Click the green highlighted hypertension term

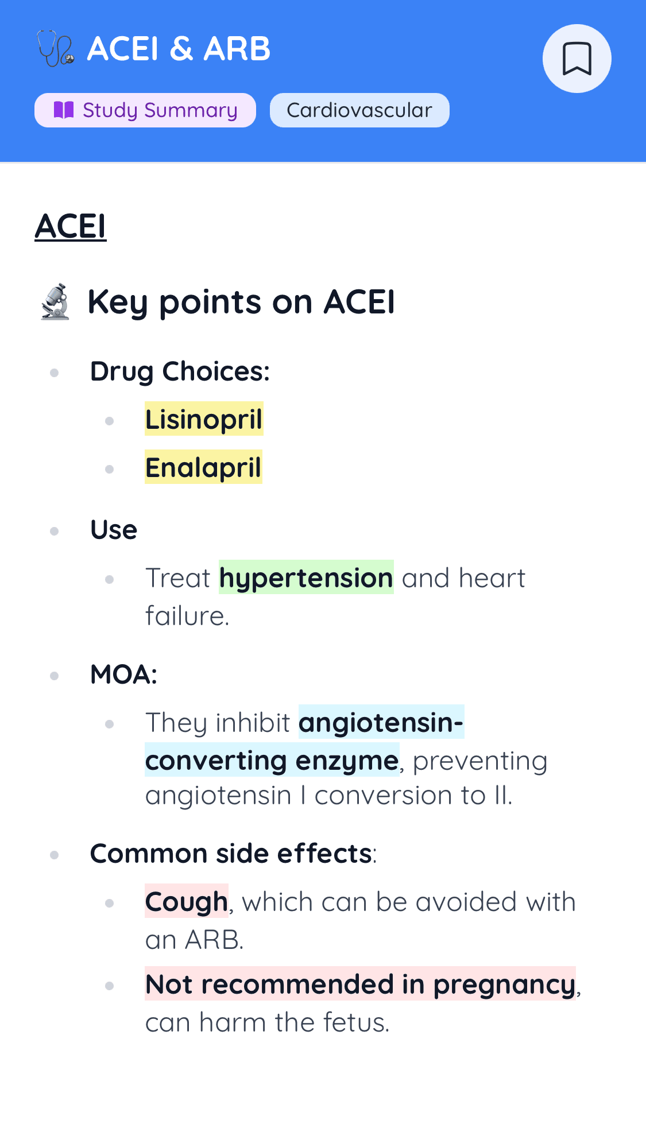pyautogui.click(x=306, y=577)
